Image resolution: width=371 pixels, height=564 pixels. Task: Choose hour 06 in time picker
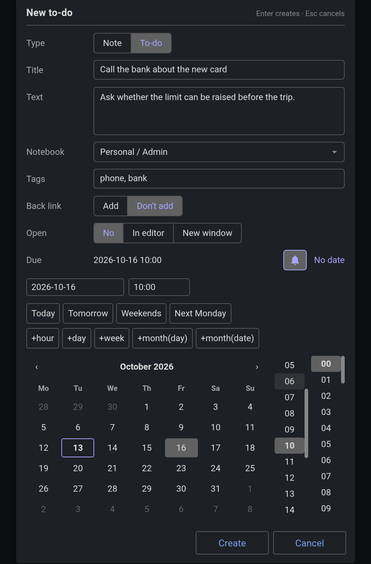(x=290, y=381)
